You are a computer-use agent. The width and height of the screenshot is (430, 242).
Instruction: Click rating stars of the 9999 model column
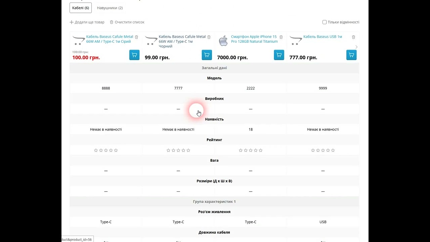point(323,150)
